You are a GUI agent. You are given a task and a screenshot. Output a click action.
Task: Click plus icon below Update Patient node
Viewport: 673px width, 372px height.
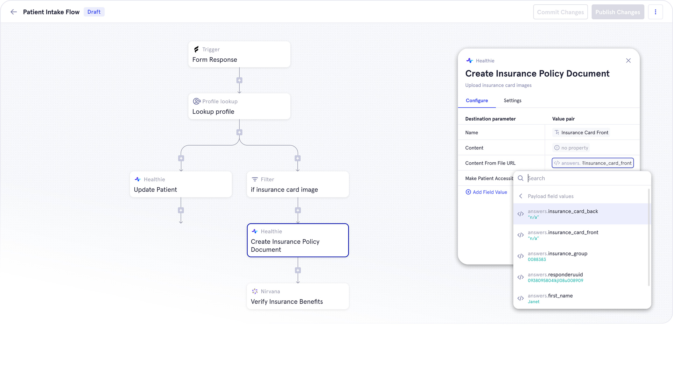click(181, 210)
